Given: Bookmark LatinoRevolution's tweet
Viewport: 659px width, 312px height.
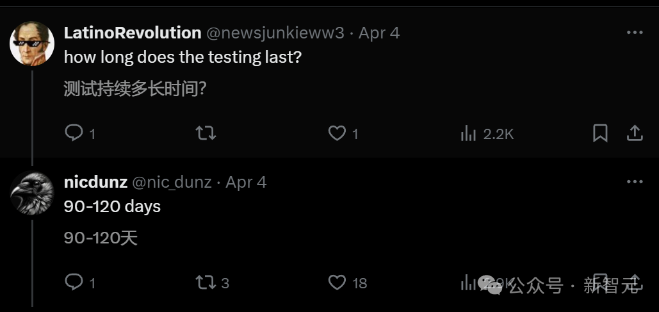Looking at the screenshot, I should coord(600,133).
